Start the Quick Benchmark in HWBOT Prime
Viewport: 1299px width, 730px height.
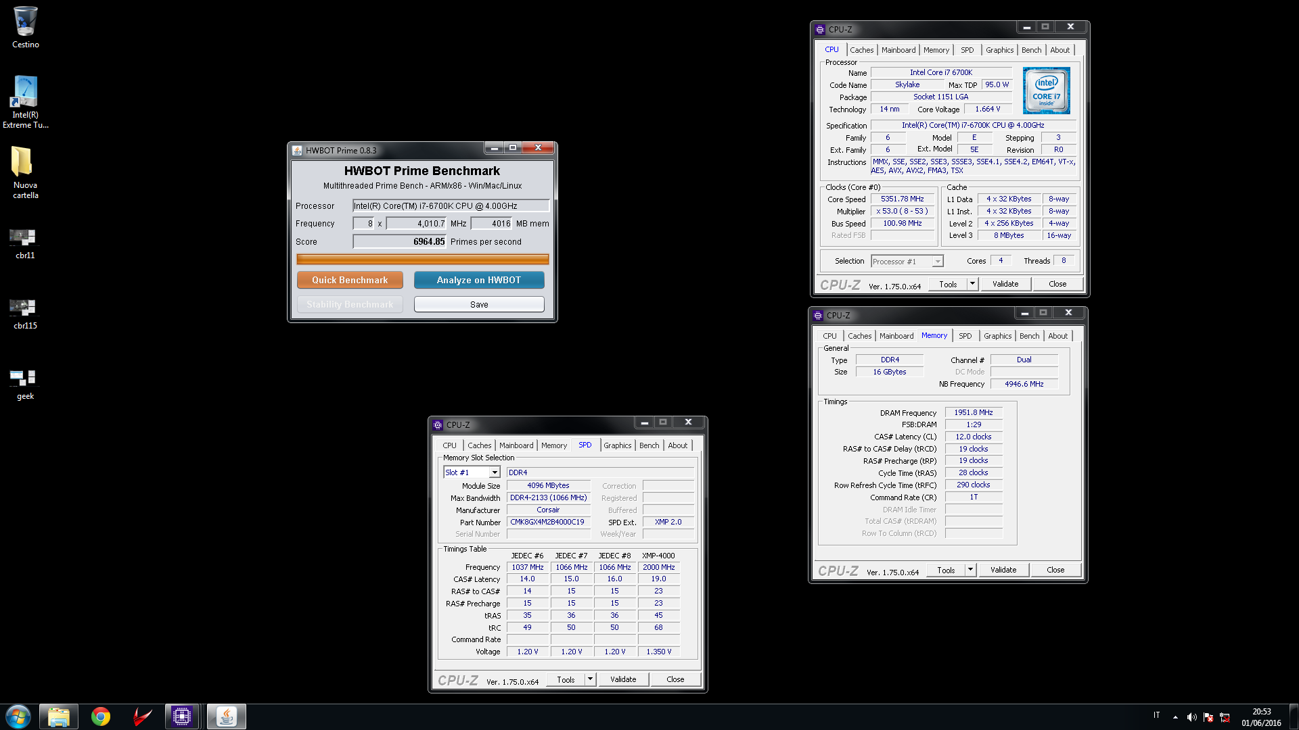[350, 280]
